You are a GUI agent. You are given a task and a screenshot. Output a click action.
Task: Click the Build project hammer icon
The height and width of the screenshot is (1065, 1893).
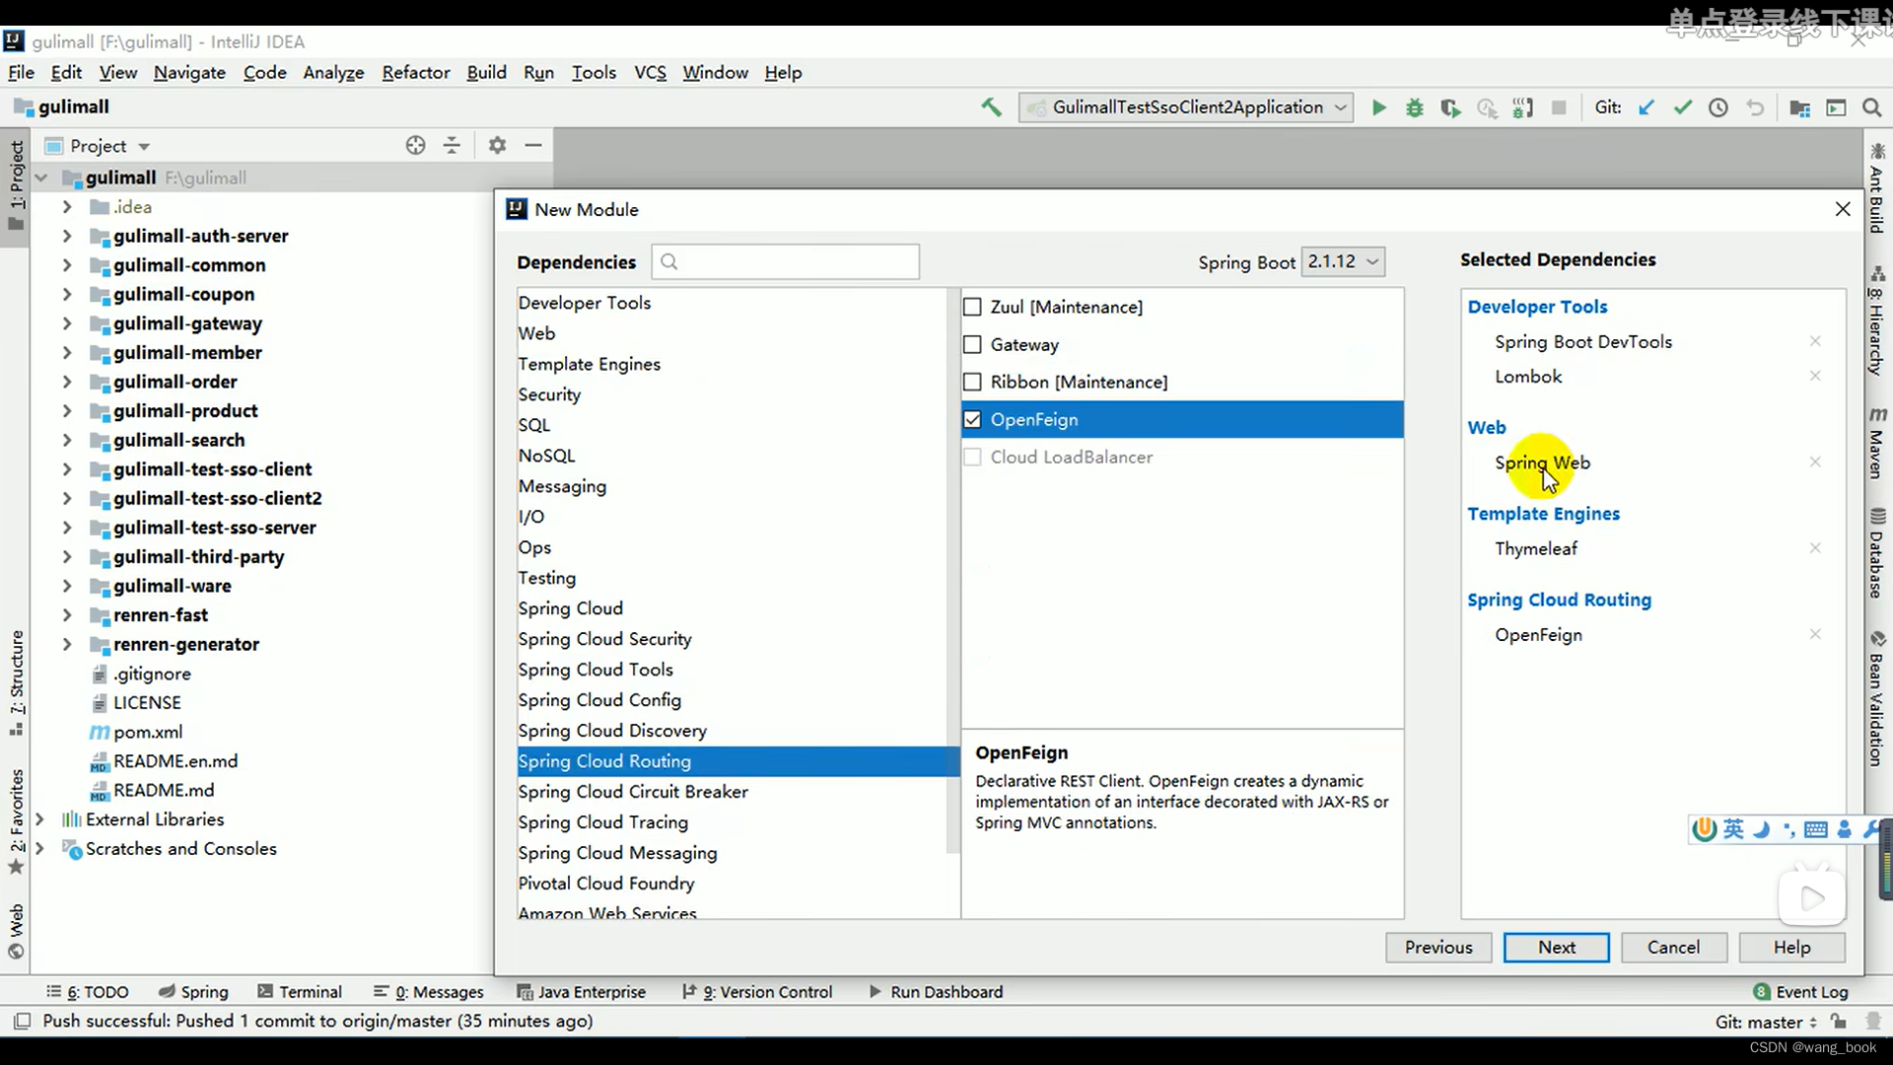(991, 107)
